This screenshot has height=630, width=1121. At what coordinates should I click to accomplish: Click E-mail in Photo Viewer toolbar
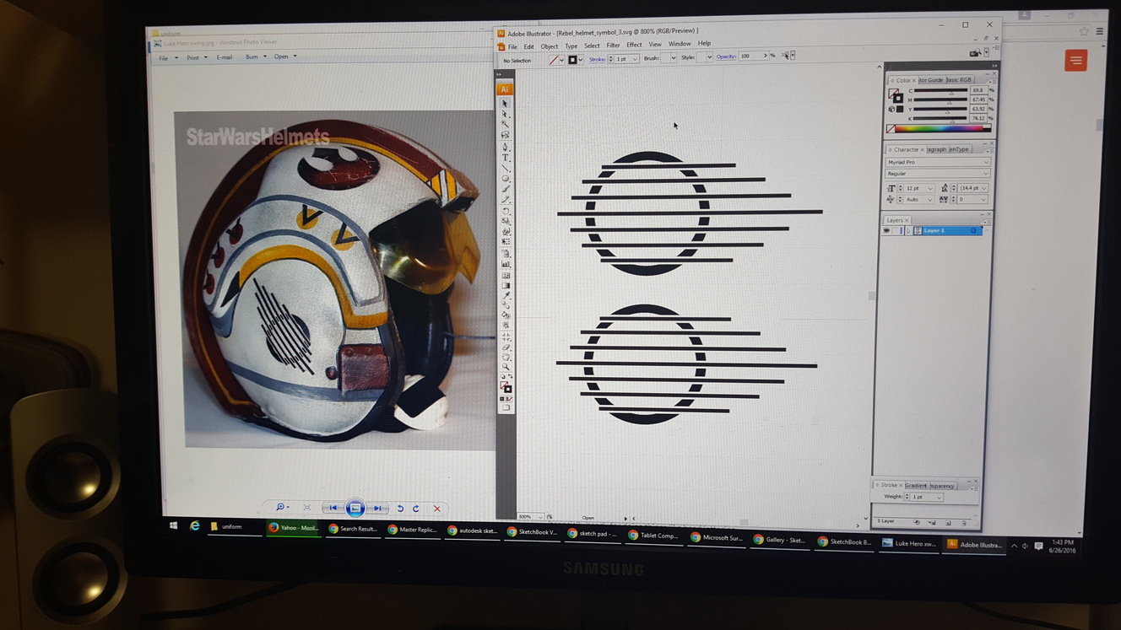[x=224, y=57]
